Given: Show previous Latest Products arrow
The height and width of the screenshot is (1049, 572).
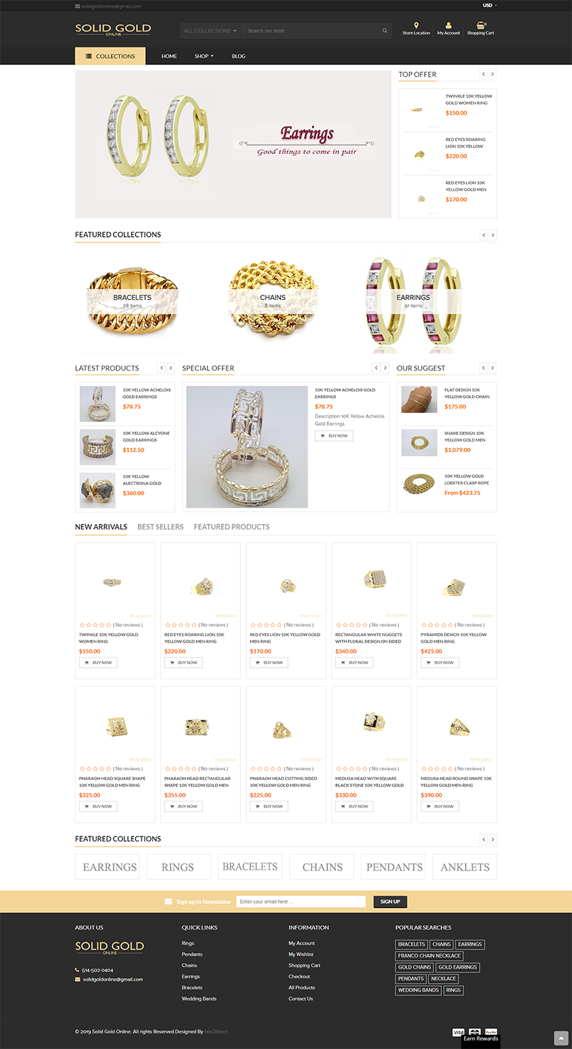Looking at the screenshot, I should coord(162,368).
